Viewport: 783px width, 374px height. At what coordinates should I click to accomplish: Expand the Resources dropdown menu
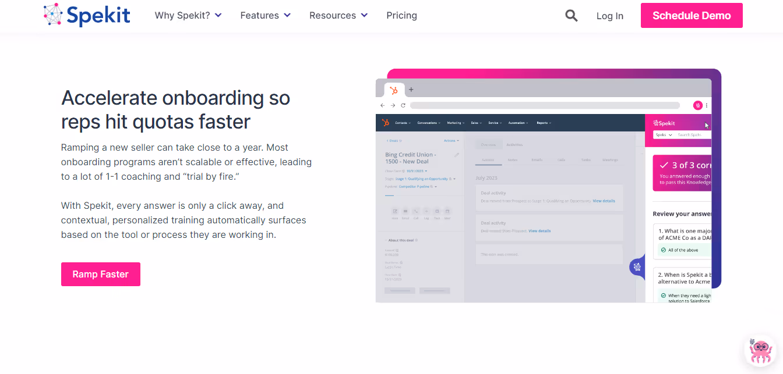[338, 16]
